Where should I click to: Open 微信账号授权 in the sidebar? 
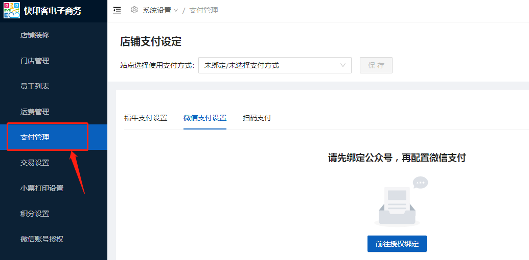click(42, 239)
